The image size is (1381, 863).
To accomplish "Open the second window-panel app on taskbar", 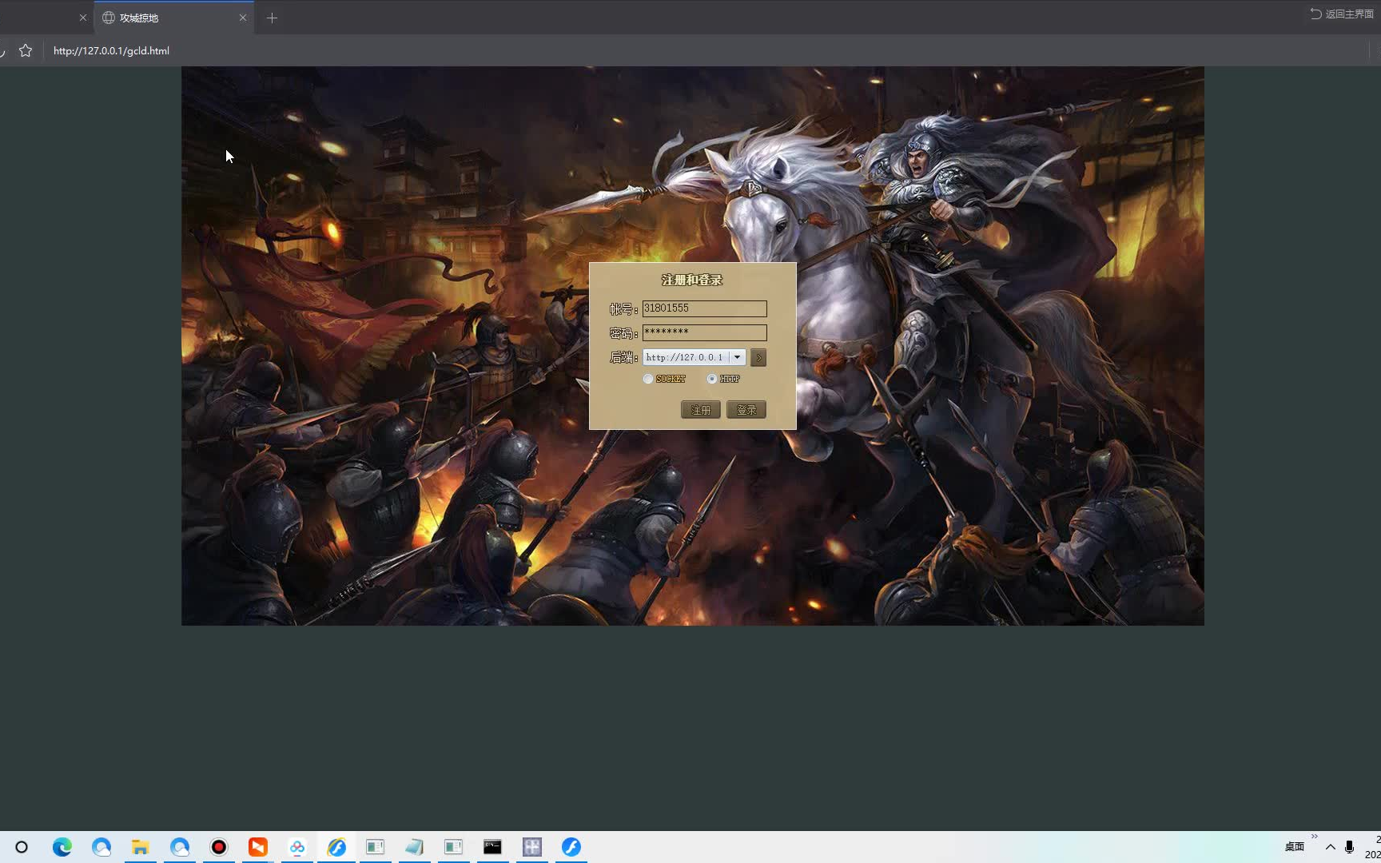I will click(454, 847).
